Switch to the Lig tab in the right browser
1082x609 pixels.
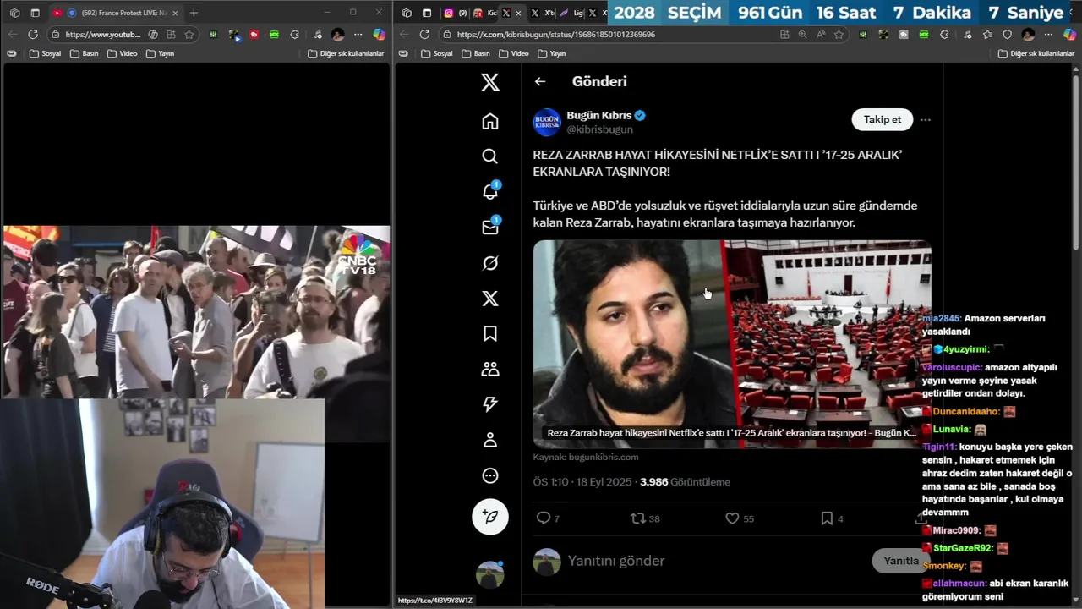571,13
